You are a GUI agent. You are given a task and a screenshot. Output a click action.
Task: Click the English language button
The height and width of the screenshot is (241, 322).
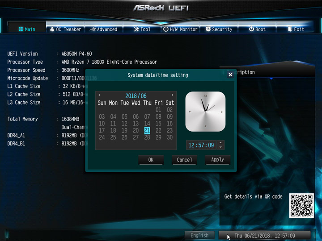199,236
